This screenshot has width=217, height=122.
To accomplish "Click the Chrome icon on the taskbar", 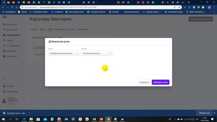I will tap(108, 119).
